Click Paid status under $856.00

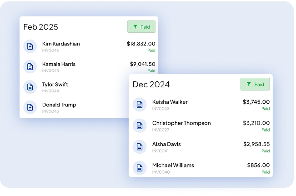point(266,172)
